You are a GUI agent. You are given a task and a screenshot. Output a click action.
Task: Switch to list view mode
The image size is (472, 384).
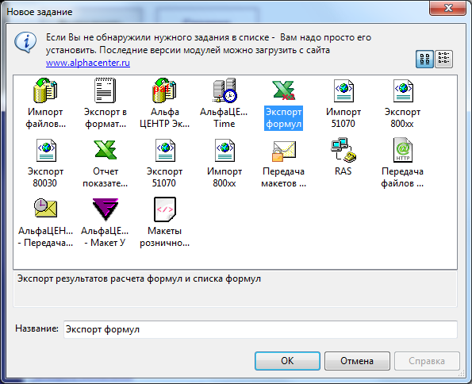[x=443, y=59]
